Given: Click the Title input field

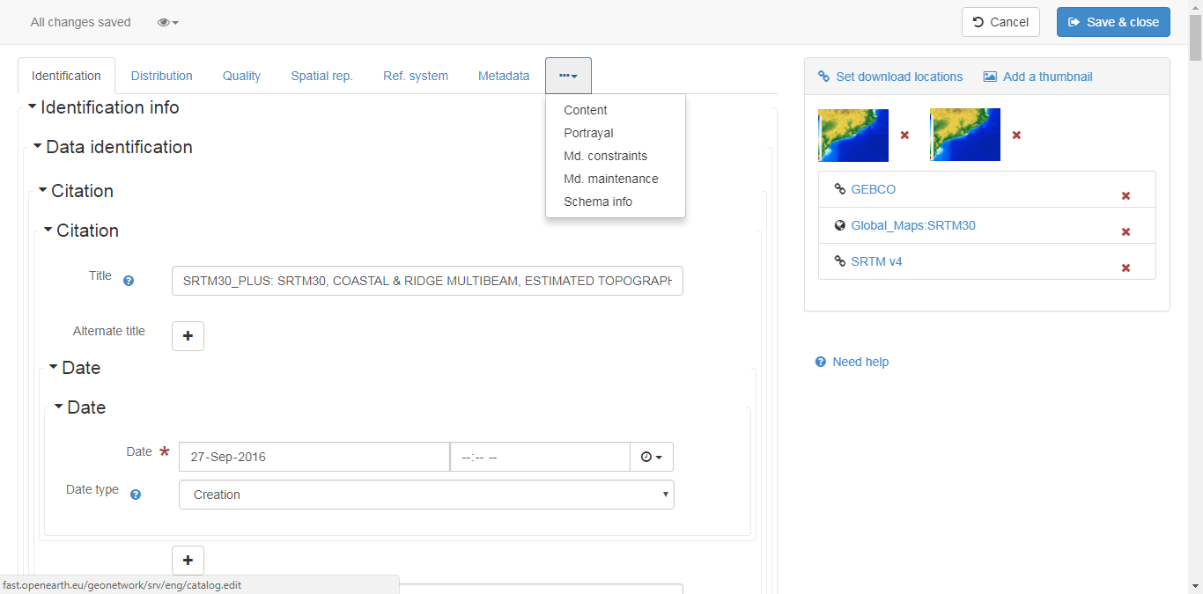Looking at the screenshot, I should point(427,281).
